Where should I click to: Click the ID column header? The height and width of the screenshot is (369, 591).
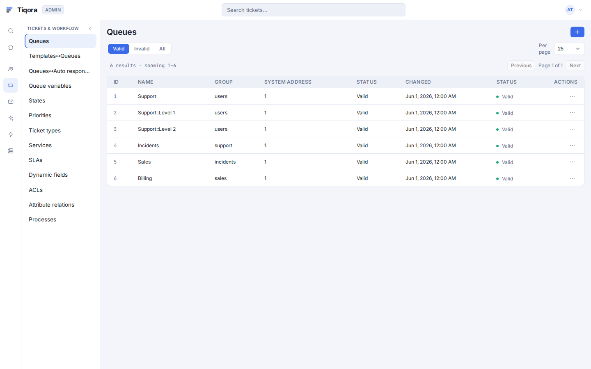pyautogui.click(x=116, y=82)
